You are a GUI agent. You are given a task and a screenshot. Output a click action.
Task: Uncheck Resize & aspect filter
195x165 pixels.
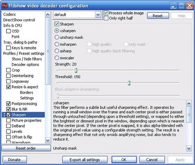tap(8, 87)
